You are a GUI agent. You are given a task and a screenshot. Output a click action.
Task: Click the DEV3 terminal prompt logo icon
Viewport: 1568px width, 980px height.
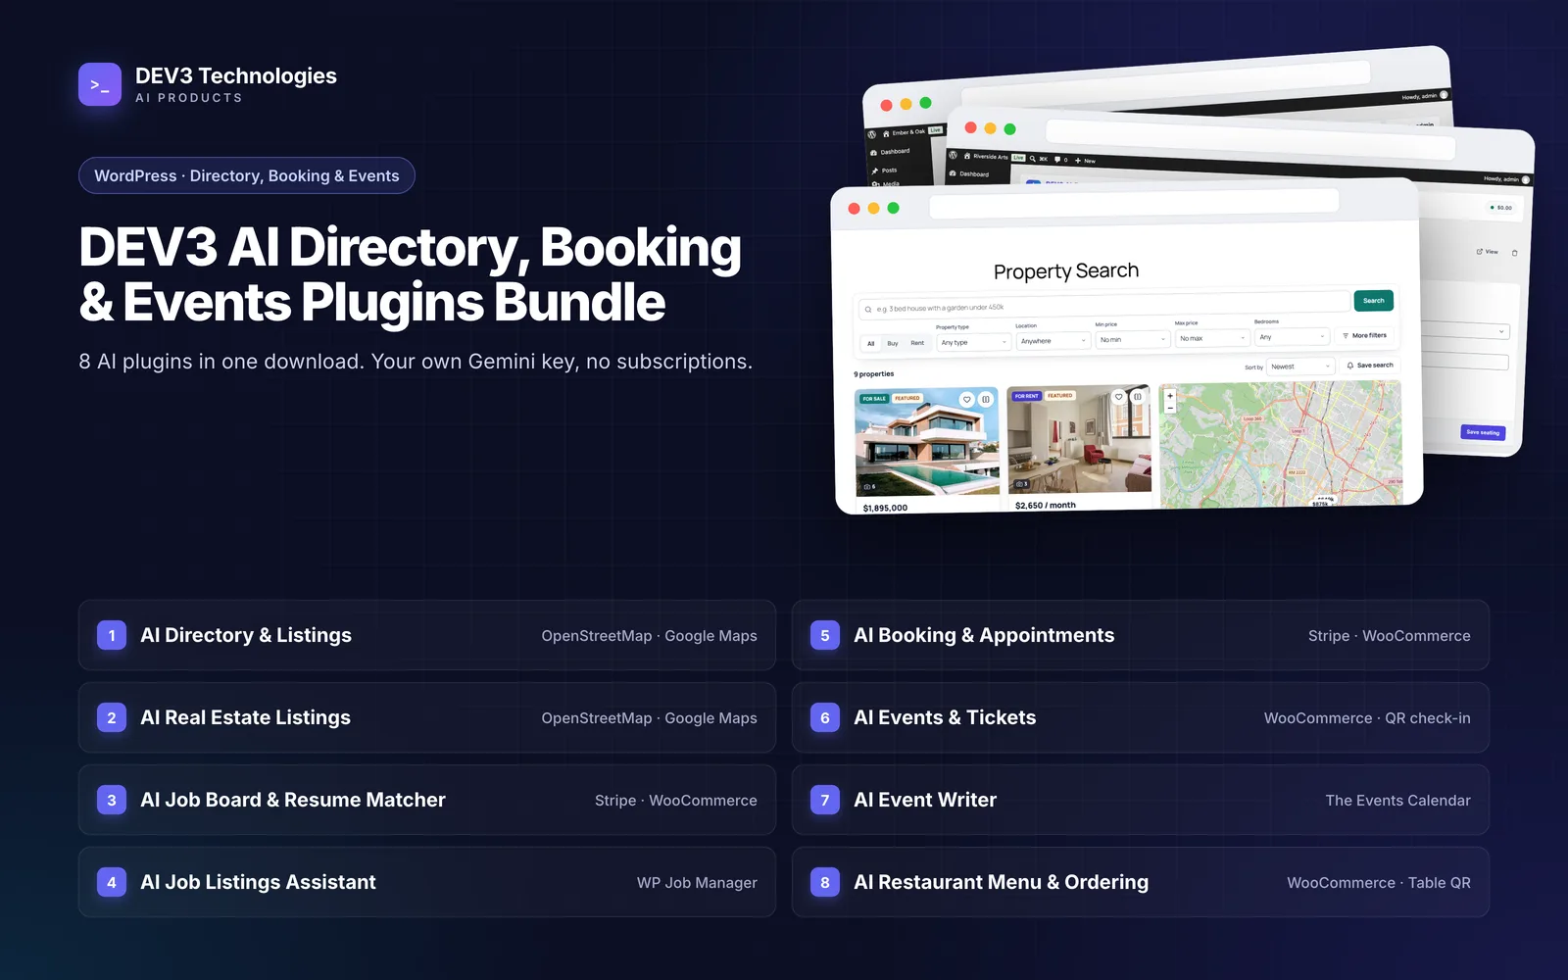pyautogui.click(x=100, y=84)
